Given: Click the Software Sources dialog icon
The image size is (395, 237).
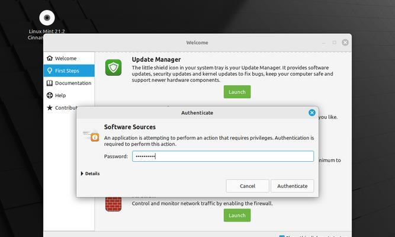Looking at the screenshot, I should (x=91, y=136).
